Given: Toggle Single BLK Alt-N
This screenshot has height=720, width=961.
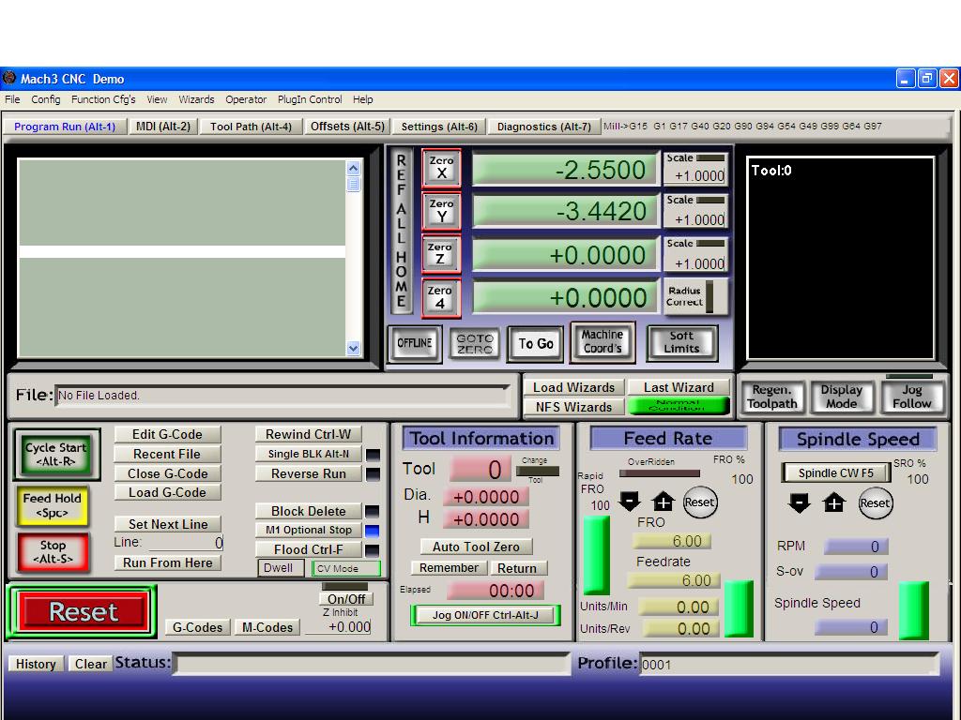Looking at the screenshot, I should point(308,454).
